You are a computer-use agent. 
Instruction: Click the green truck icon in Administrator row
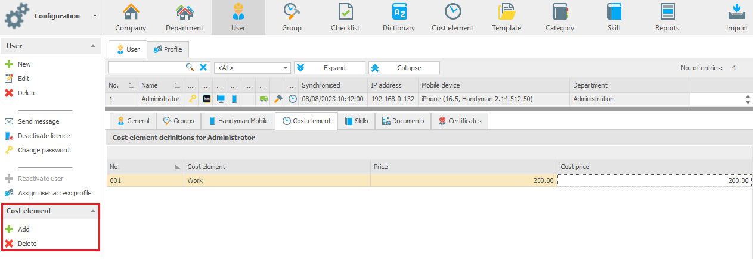pyautogui.click(x=264, y=99)
